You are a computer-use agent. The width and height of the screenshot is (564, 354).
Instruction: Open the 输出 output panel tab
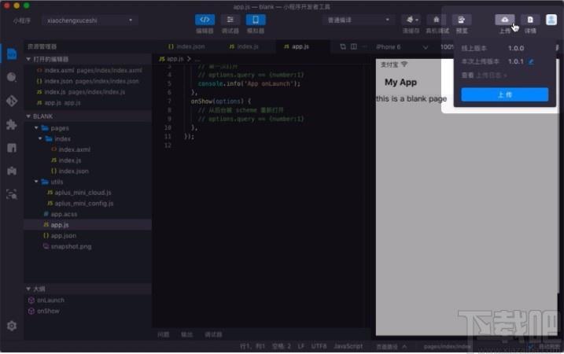(x=186, y=334)
